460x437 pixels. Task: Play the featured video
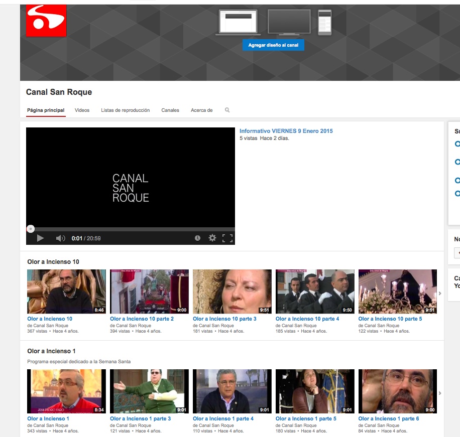(x=40, y=238)
